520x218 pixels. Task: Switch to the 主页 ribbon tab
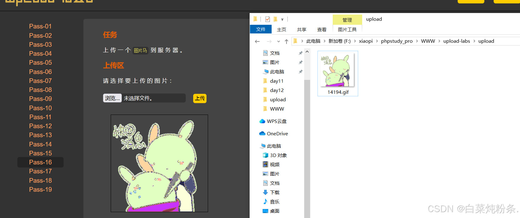[282, 29]
